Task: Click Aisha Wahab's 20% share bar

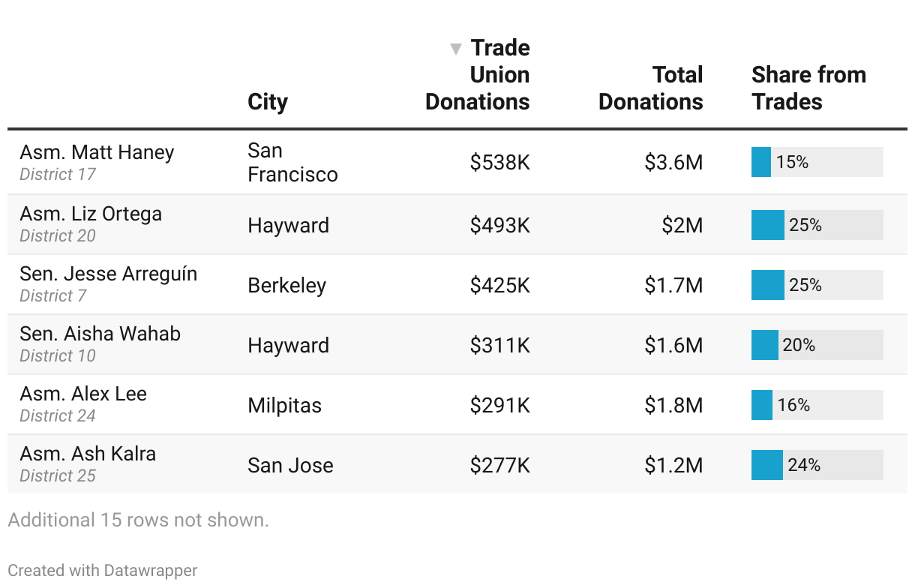Action: [x=765, y=345]
